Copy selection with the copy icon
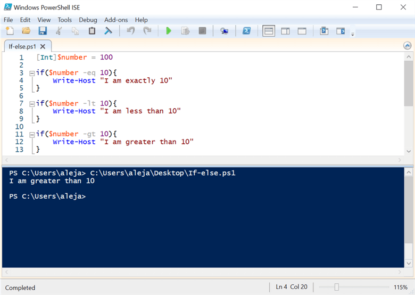Viewport: 415px width, 295px height. [x=76, y=31]
